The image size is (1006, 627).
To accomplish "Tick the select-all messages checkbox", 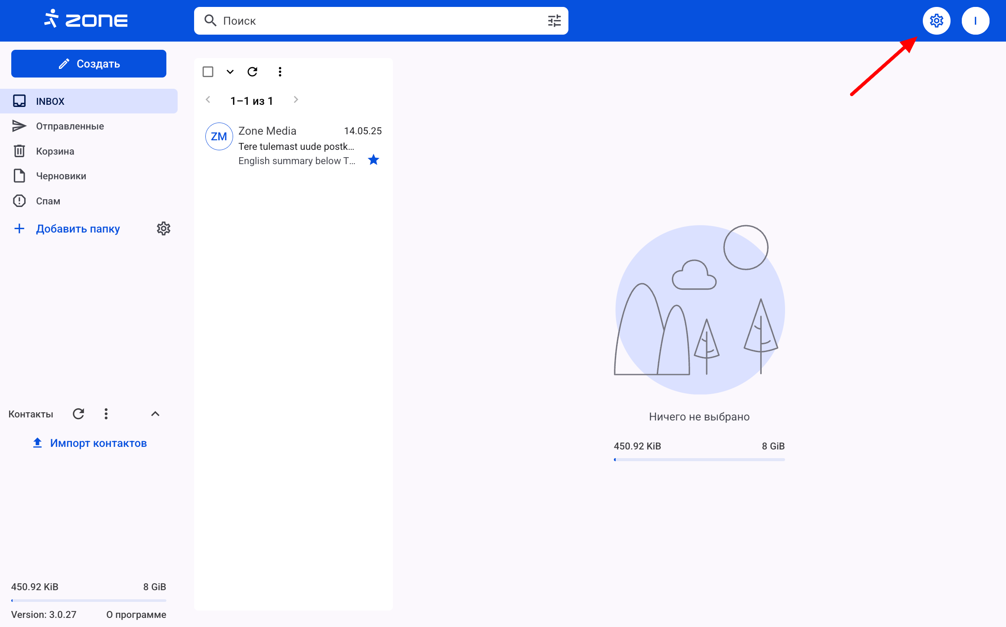I will tap(208, 72).
